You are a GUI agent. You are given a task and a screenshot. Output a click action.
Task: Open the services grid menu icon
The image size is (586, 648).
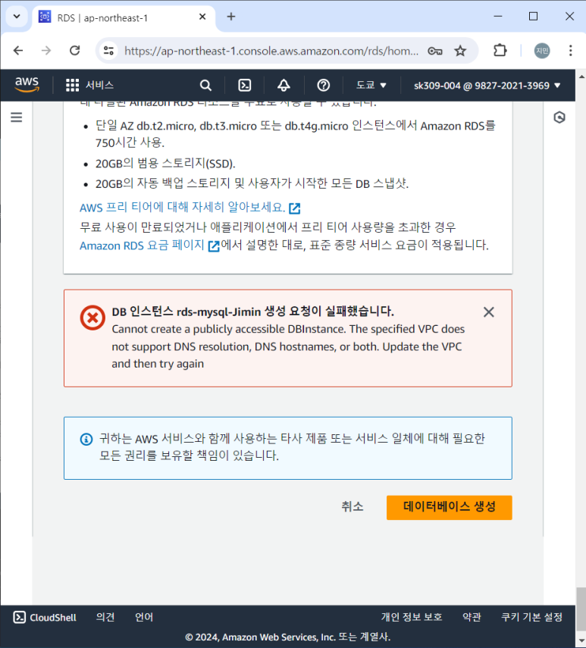[72, 85]
